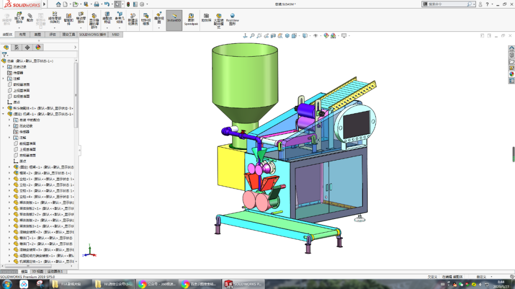Open the ConfigurationManager crosshair tab
The height and width of the screenshot is (289, 515).
coord(27,48)
